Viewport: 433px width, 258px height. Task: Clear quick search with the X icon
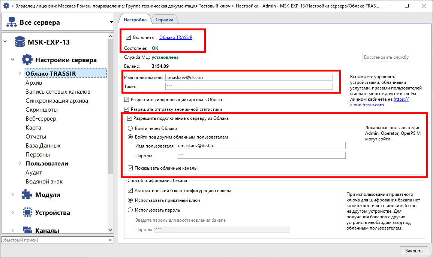pyautogui.click(x=110, y=240)
